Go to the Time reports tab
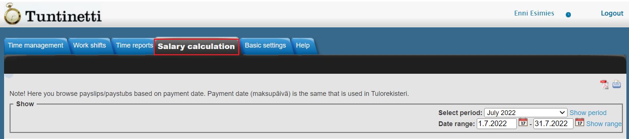 pos(134,46)
